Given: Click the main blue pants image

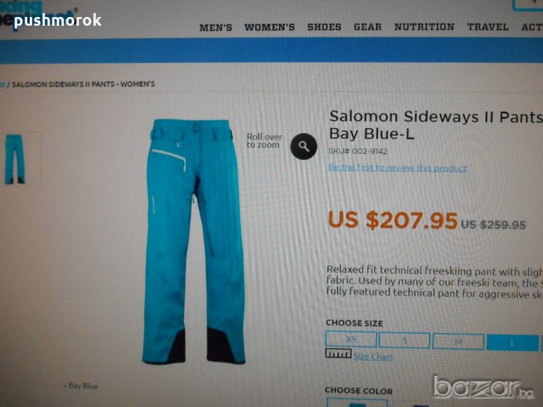Looking at the screenshot, I should (194, 241).
